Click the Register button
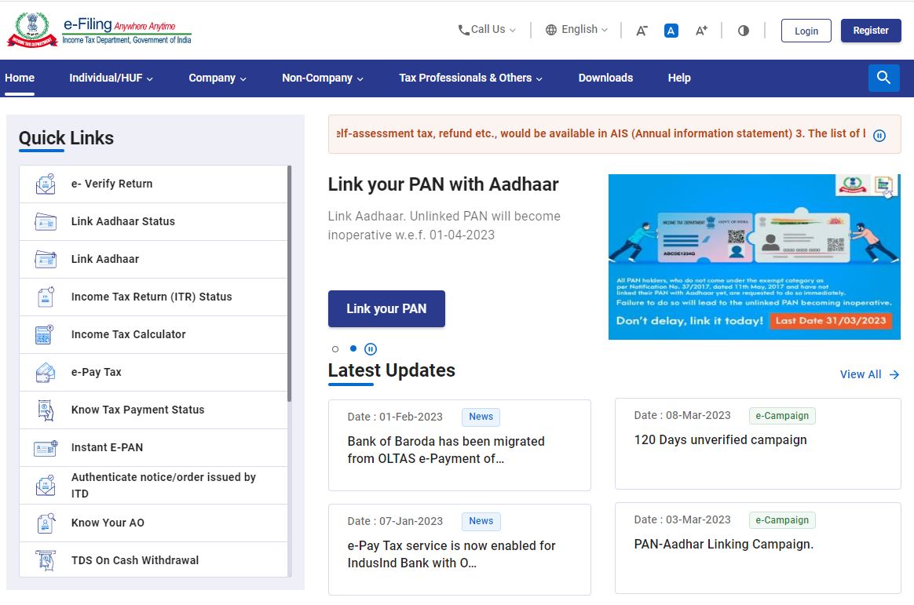The width and height of the screenshot is (914, 605). 870,30
